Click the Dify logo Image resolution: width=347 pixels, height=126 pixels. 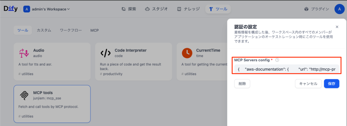pyautogui.click(x=11, y=9)
